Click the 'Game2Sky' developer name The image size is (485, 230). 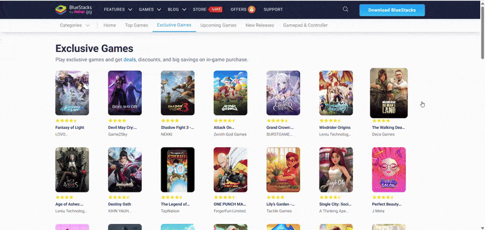click(x=118, y=134)
